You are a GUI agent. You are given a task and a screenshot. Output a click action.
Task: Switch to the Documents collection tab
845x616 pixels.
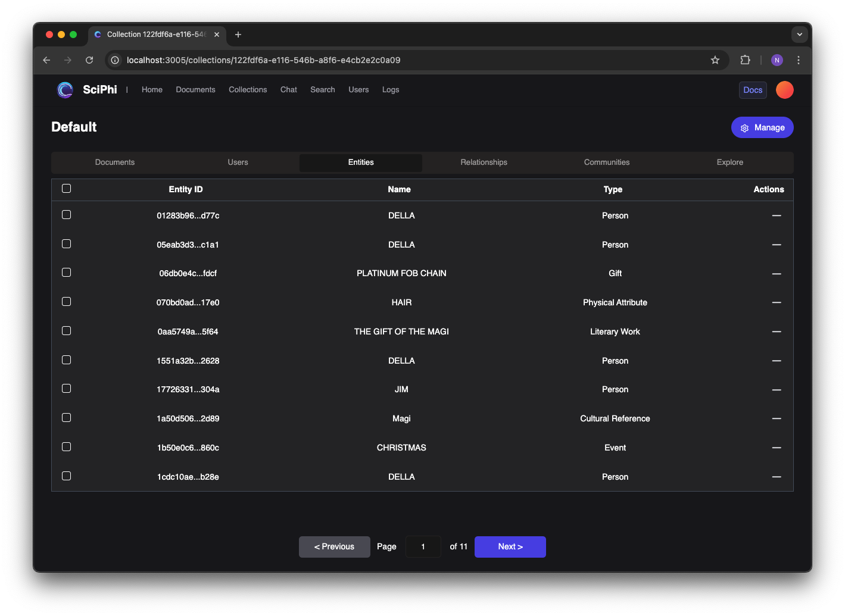[x=115, y=162]
